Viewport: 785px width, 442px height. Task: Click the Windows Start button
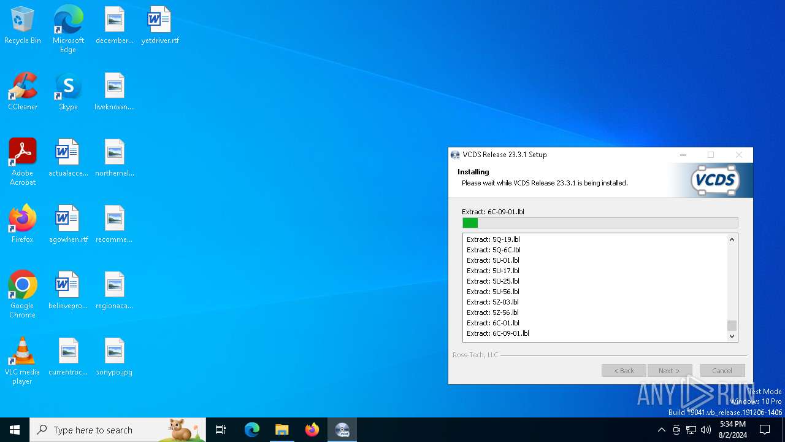point(15,430)
